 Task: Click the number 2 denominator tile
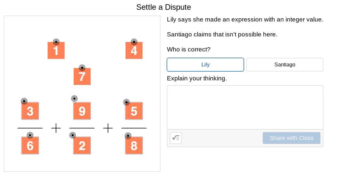[82, 146]
